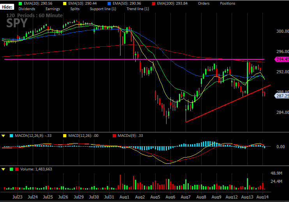Click the red Volume down-color swatch
The width and height of the screenshot is (289, 202).
pyautogui.click(x=17, y=169)
